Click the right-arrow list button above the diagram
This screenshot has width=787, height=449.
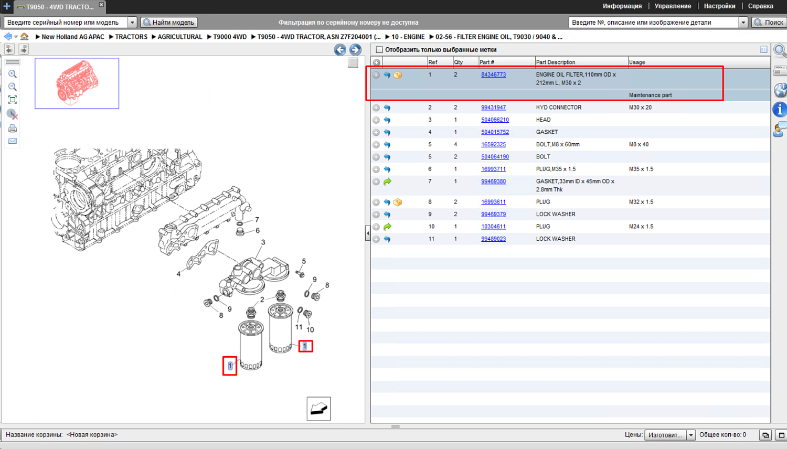(x=24, y=49)
